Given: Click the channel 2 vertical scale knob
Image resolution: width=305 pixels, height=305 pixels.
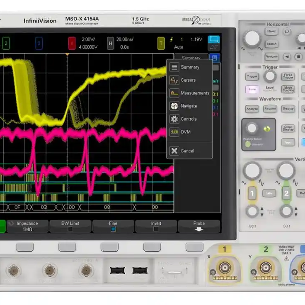Looking at the screenshot, I should click(286, 171).
